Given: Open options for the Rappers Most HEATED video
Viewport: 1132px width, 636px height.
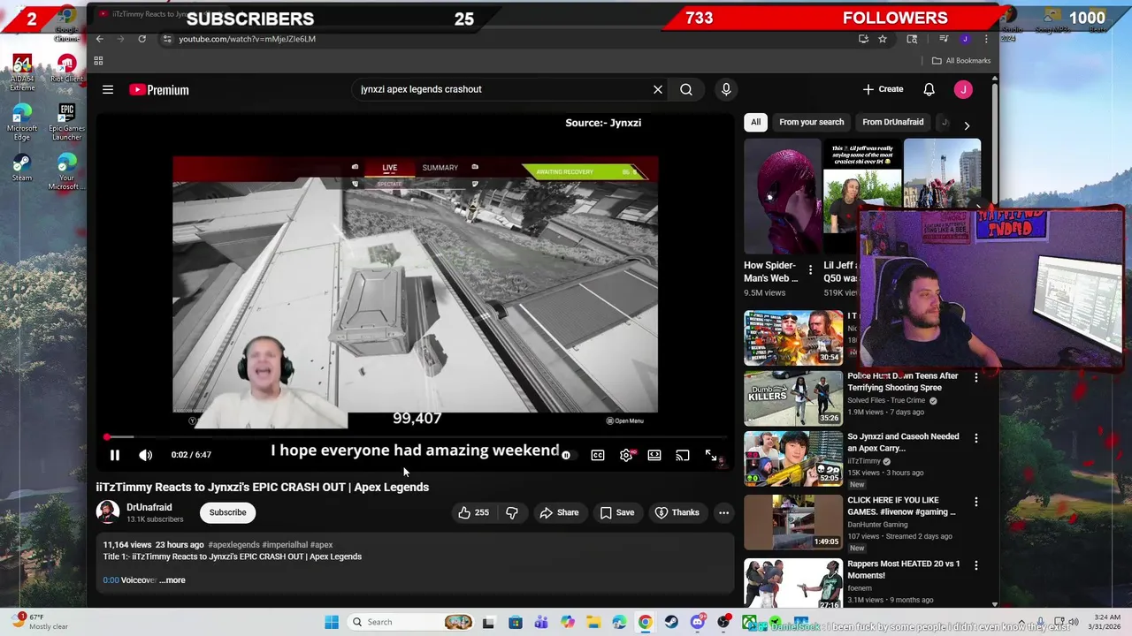Looking at the screenshot, I should [x=976, y=565].
